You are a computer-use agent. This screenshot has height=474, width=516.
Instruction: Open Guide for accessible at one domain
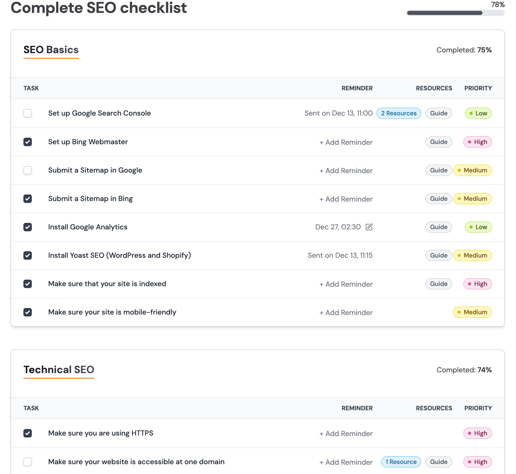click(x=439, y=462)
